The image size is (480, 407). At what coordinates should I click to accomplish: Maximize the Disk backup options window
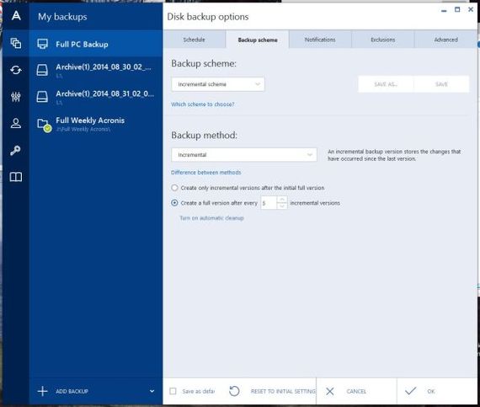(457, 9)
